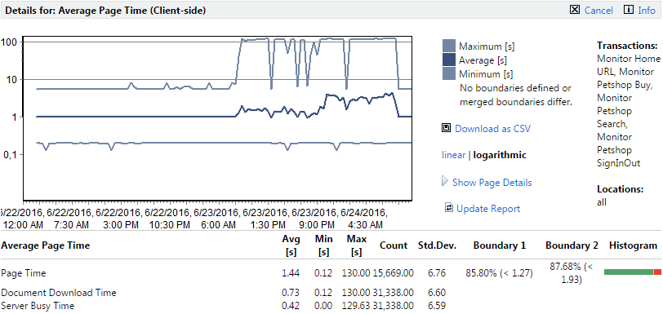Click the Std.Dev. column header

(437, 245)
